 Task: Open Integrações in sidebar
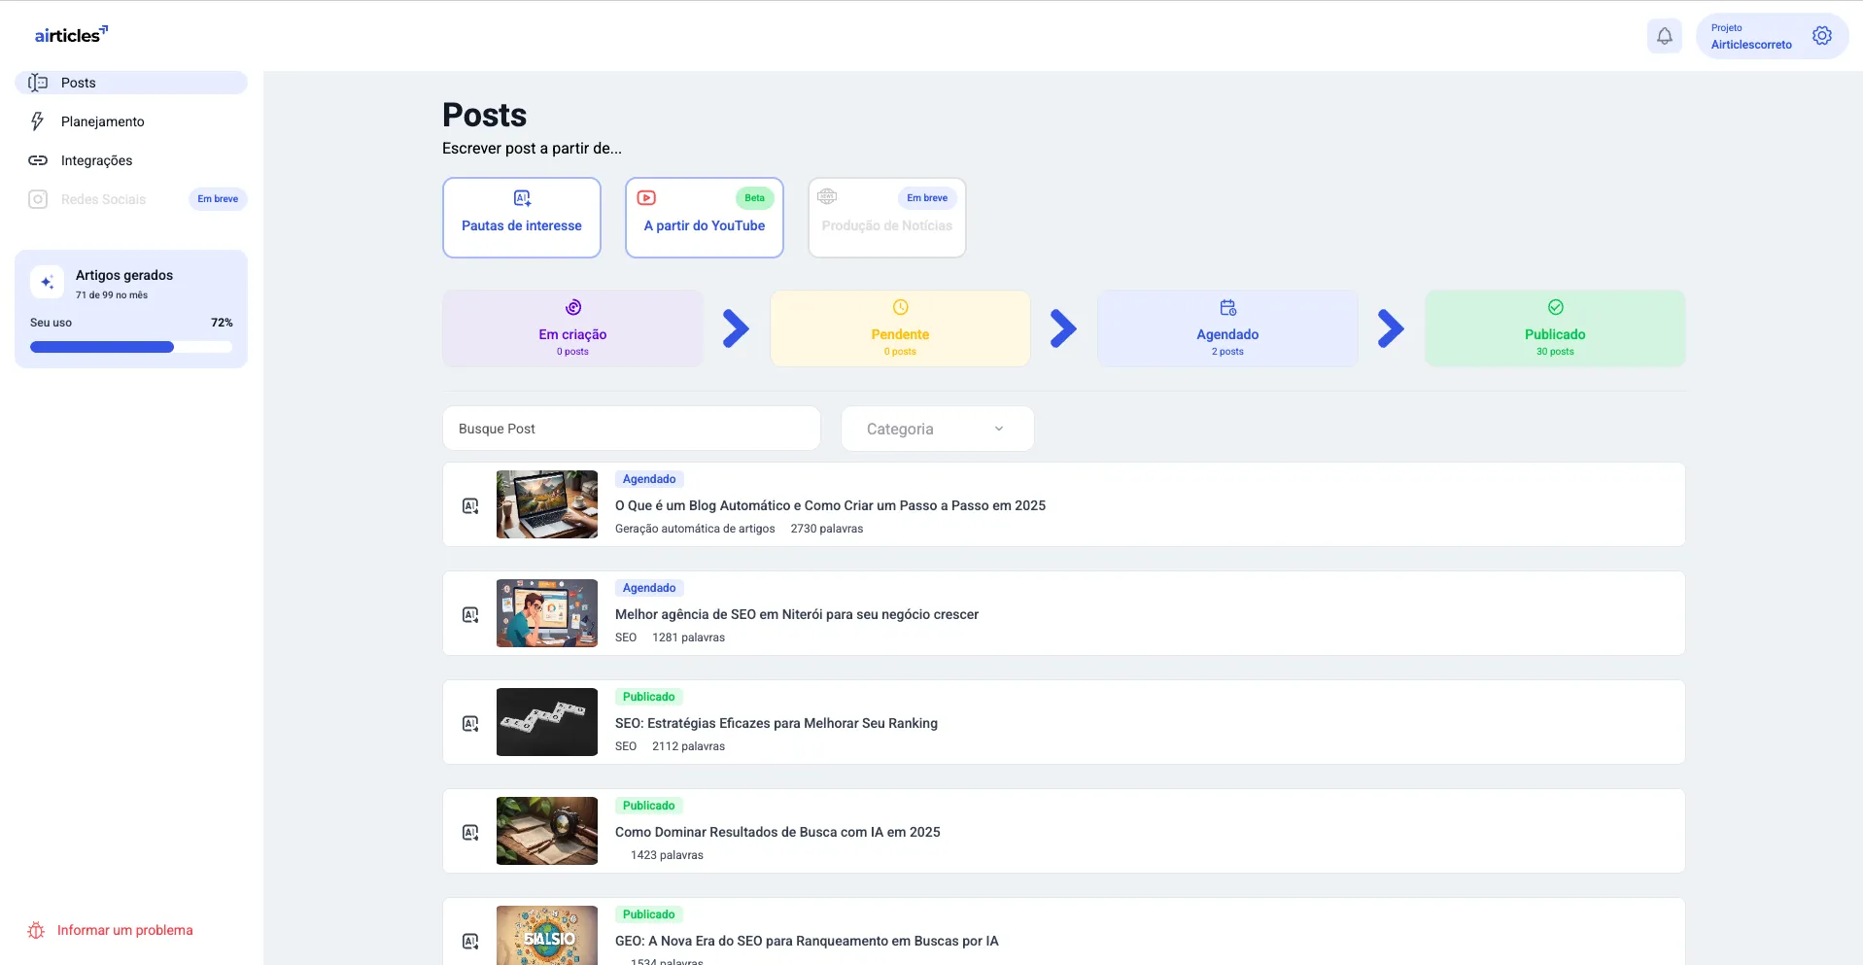click(131, 160)
